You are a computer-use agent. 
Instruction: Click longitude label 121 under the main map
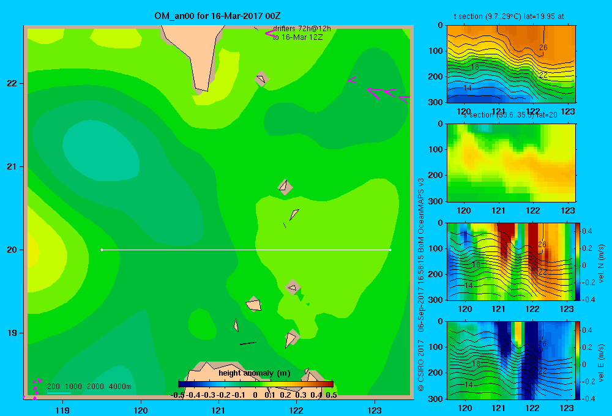point(218,410)
